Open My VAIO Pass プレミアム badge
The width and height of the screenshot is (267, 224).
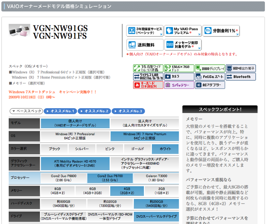183,31
